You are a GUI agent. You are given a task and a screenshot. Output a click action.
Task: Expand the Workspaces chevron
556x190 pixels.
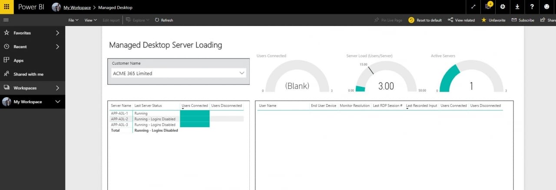58,88
